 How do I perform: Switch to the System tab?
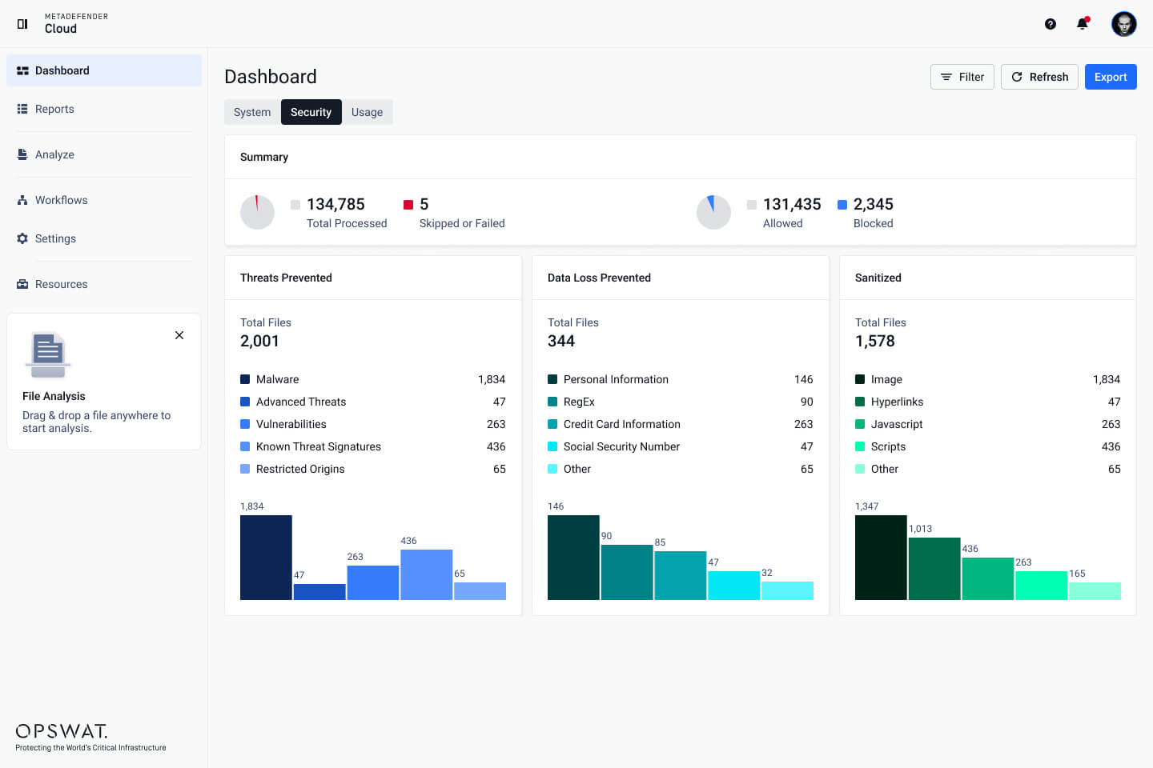tap(252, 112)
